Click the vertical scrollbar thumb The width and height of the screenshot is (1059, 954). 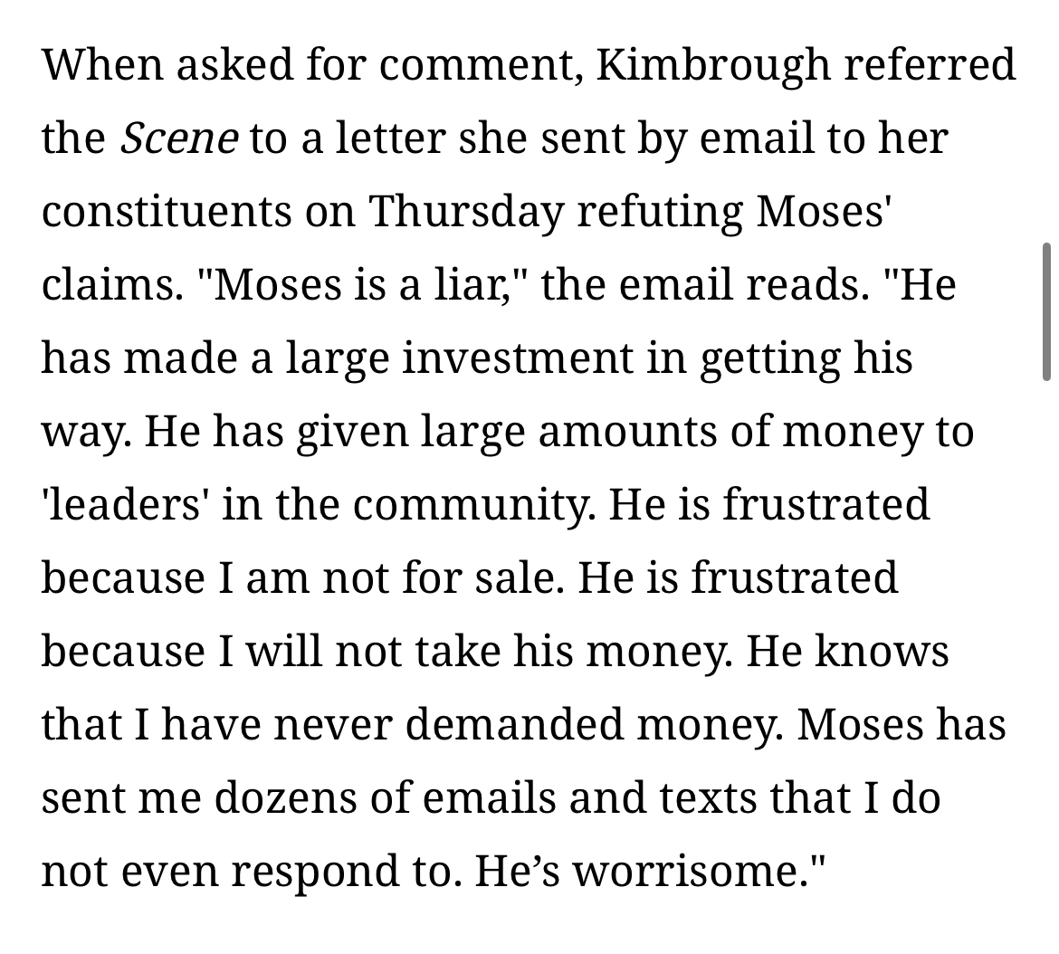pyautogui.click(x=1046, y=311)
